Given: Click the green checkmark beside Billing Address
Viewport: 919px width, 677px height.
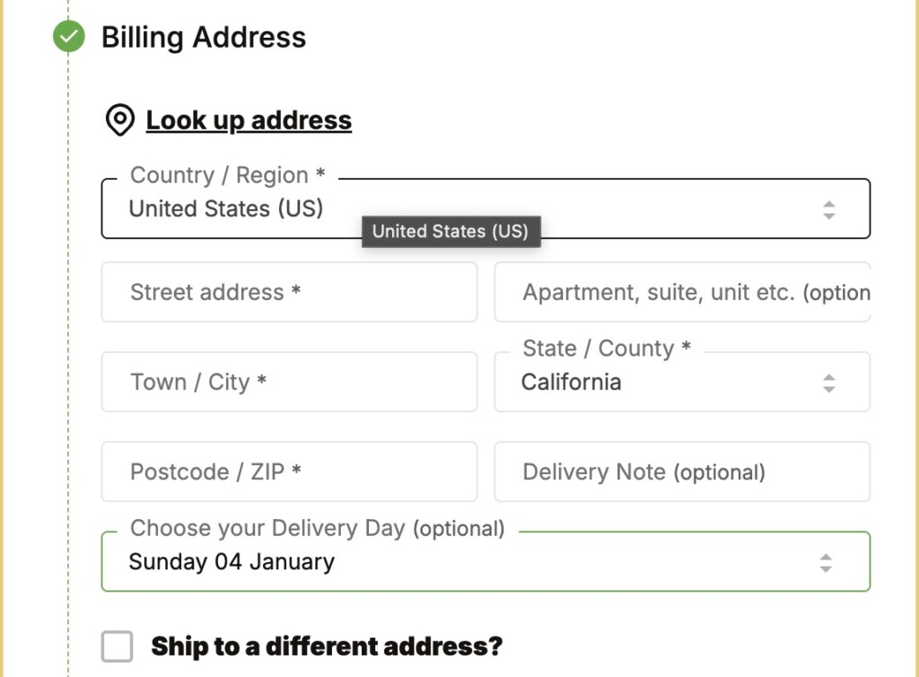Looking at the screenshot, I should click(67, 38).
